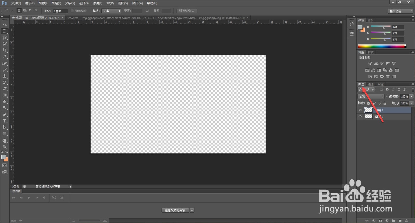Add a Brightness/Contrast adjustment
The image size is (415, 223).
pos(370,64)
